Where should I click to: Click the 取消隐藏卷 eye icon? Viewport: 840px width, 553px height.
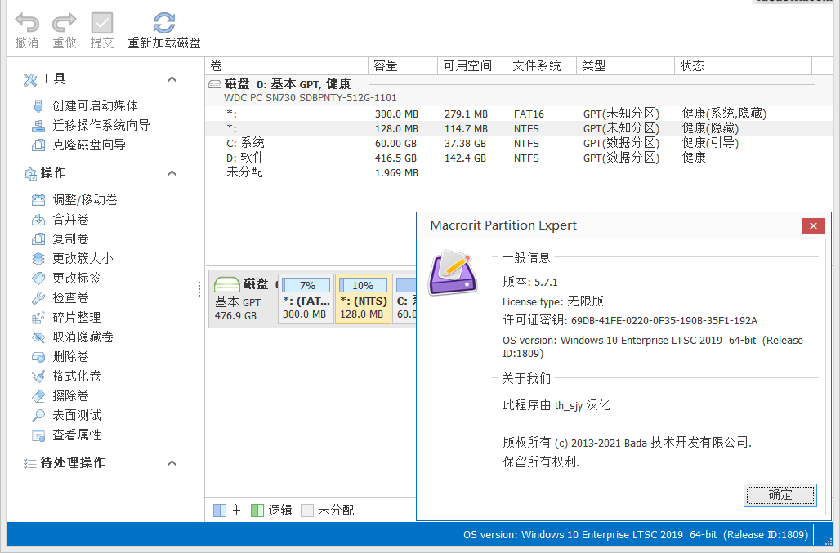(38, 337)
